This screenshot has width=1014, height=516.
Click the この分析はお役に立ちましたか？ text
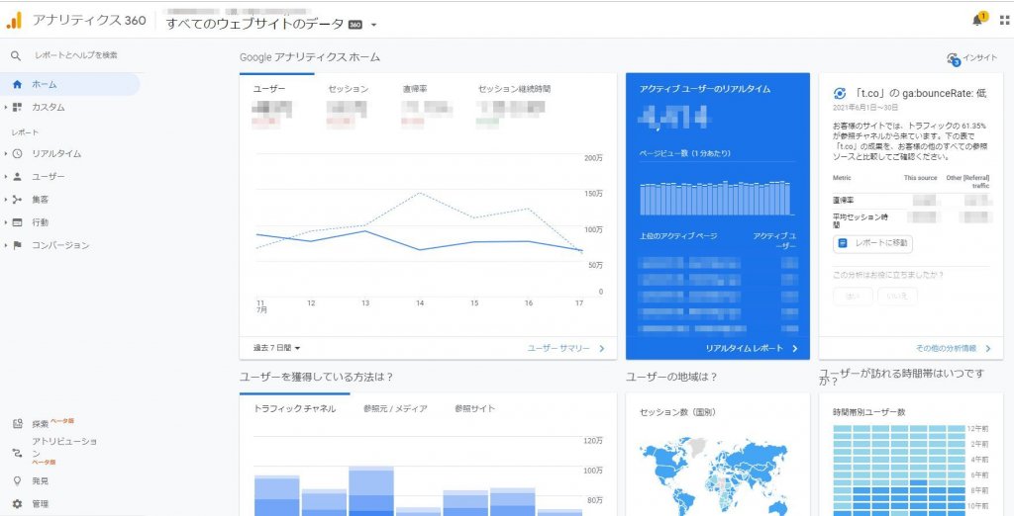(888, 275)
